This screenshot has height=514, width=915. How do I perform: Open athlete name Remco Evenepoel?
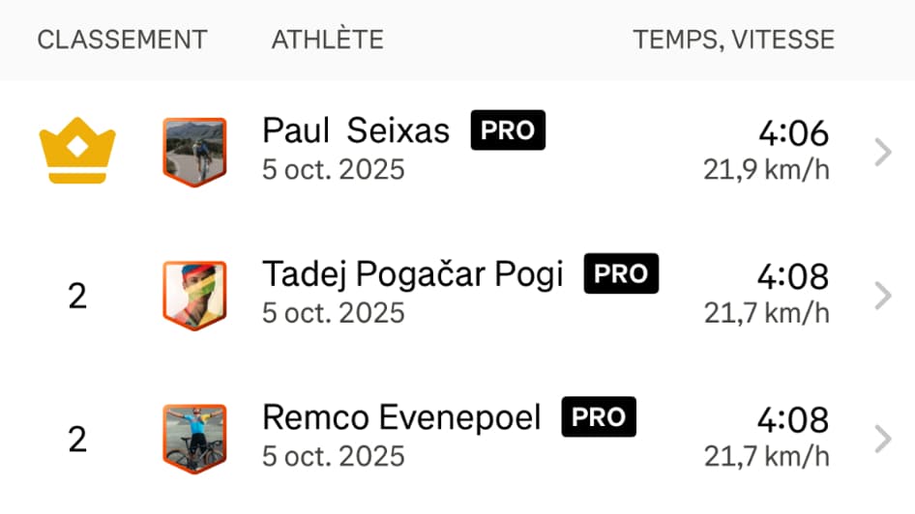[x=401, y=418]
